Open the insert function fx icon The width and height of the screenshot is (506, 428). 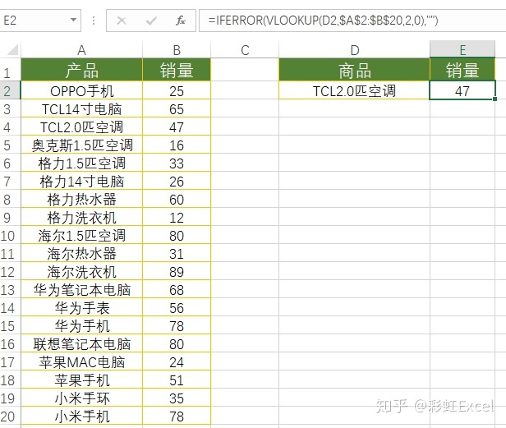click(x=181, y=21)
